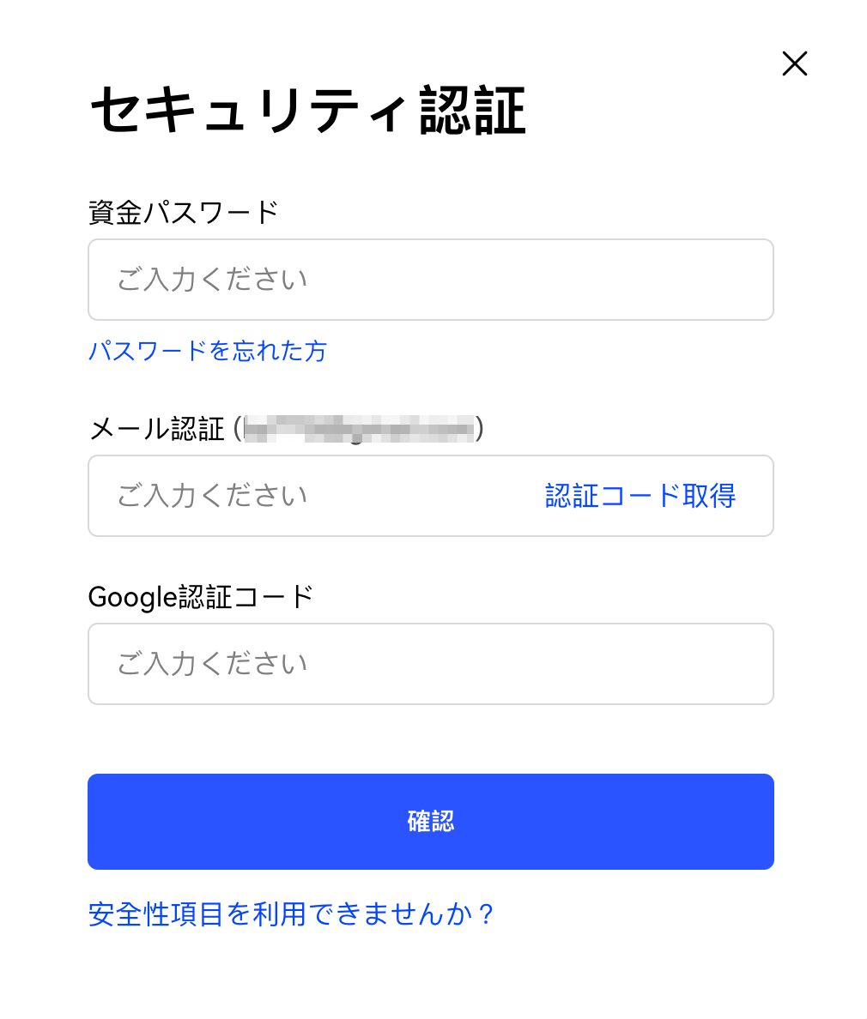Viewport: 867px width, 1019px height.
Task: Click the Google認証コード label text
Action: (x=201, y=597)
